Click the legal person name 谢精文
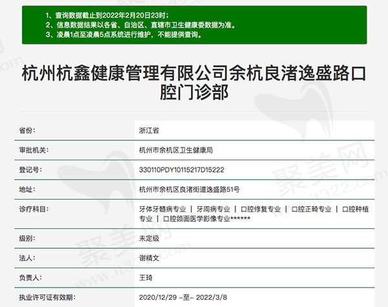Screen dimensions: 388x307 pyautogui.click(x=149, y=259)
